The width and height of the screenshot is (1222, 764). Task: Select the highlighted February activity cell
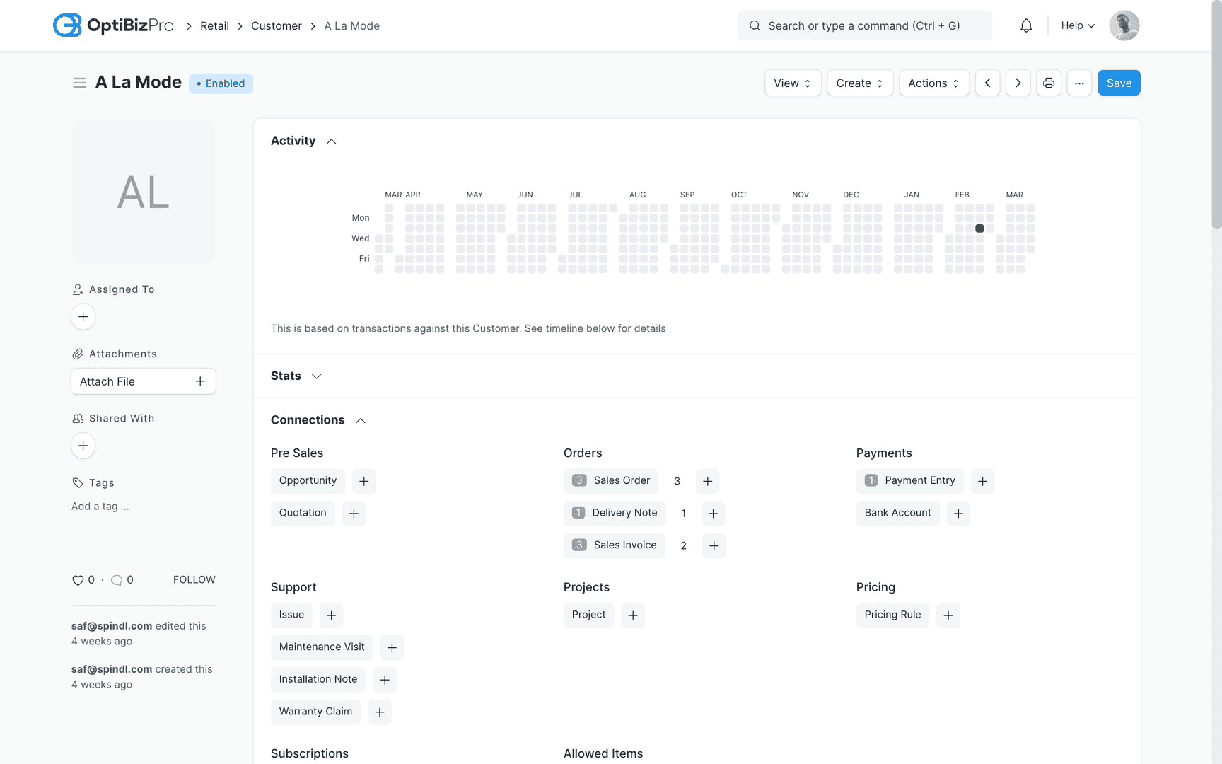pyautogui.click(x=979, y=228)
